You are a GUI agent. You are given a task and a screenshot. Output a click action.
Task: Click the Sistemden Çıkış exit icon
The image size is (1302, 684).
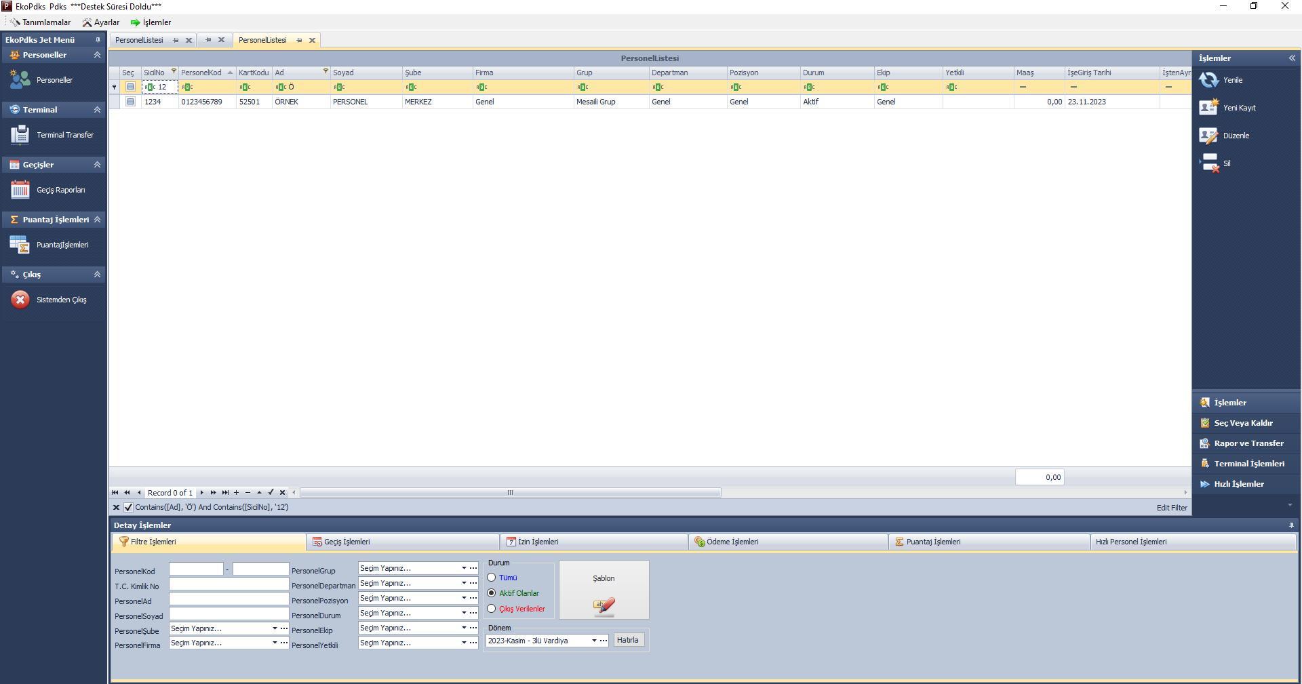(x=20, y=300)
